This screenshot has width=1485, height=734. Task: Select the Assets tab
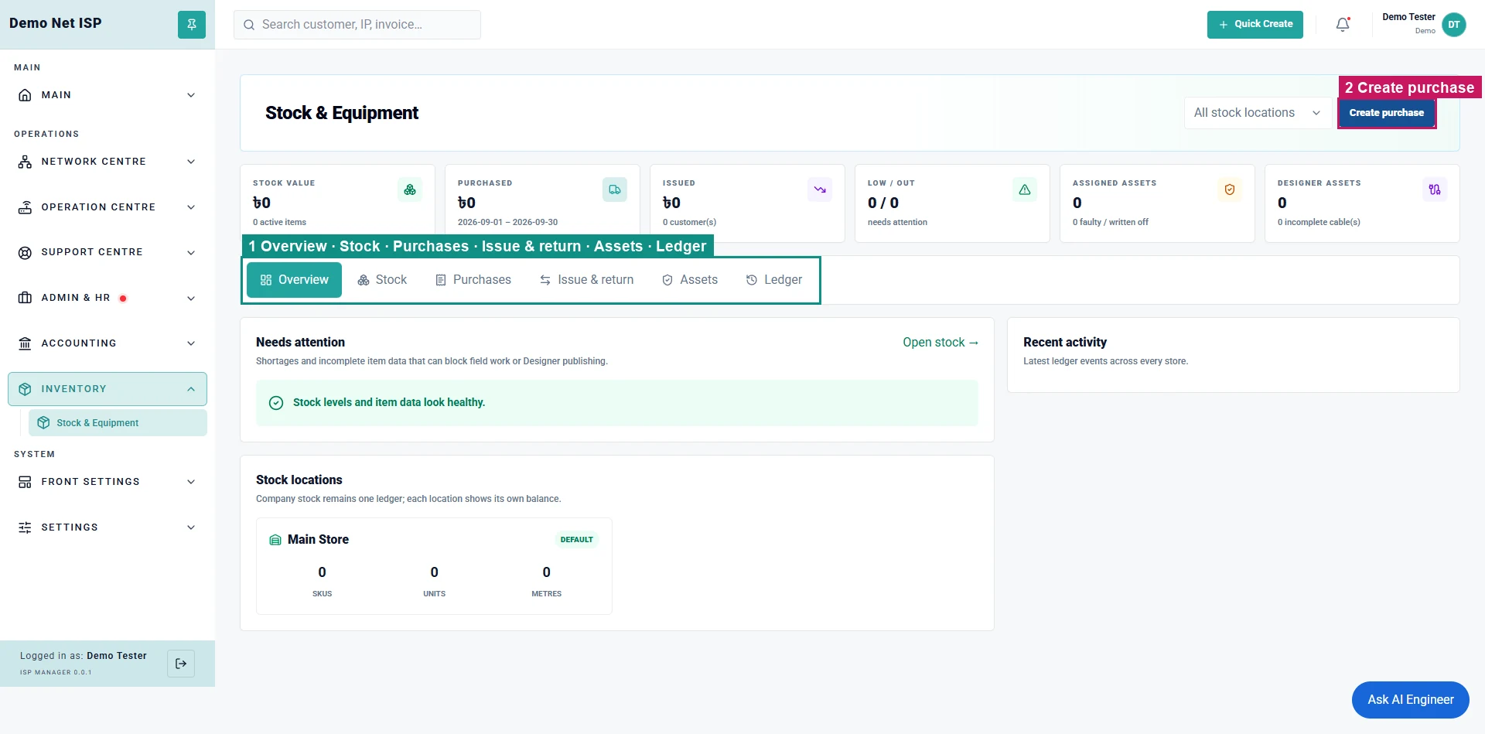tap(690, 280)
